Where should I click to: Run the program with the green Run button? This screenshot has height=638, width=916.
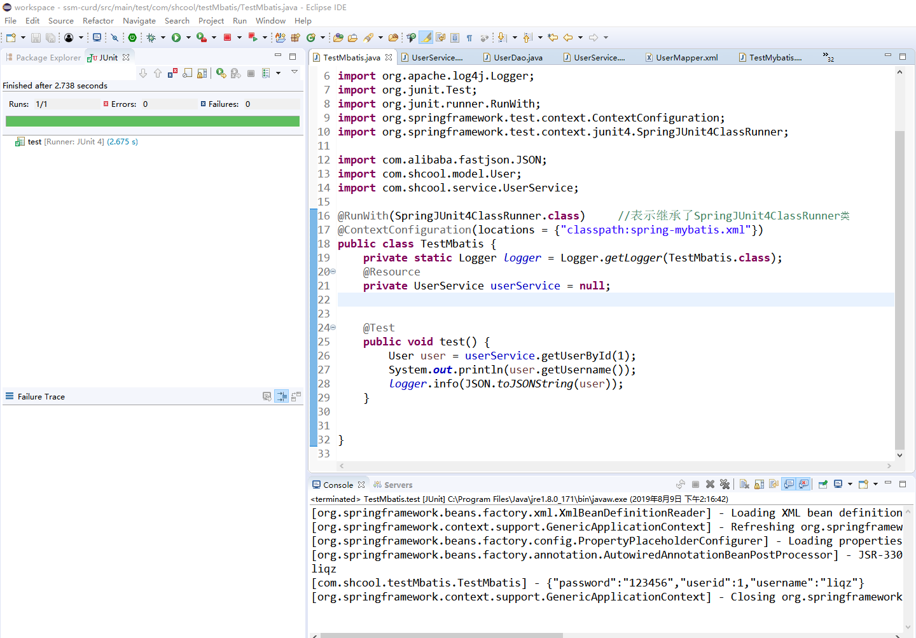(x=176, y=38)
